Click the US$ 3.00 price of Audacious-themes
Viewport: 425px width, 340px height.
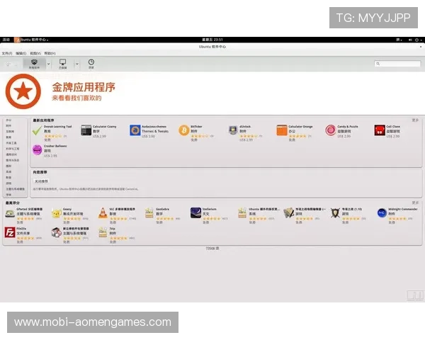(x=148, y=136)
